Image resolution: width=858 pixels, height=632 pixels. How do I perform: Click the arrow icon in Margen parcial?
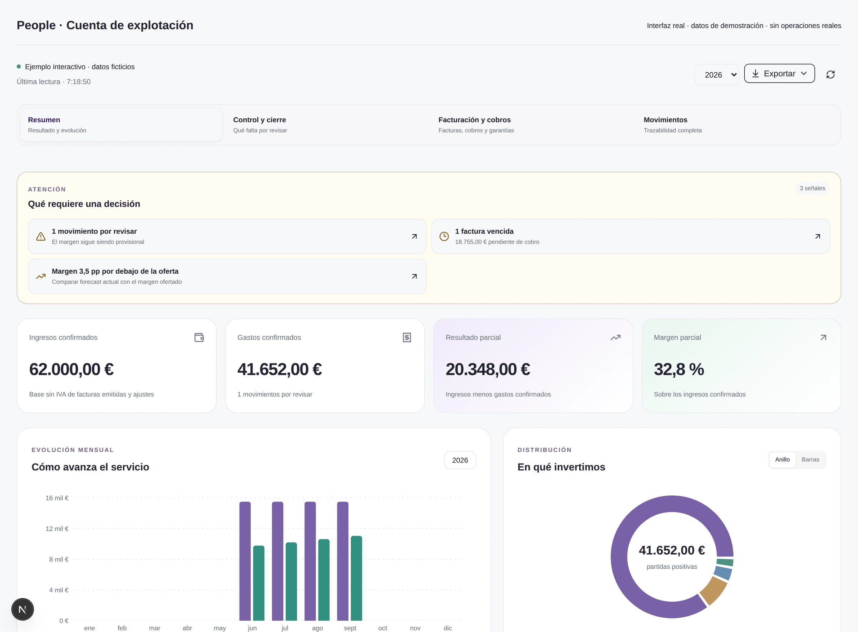(823, 337)
